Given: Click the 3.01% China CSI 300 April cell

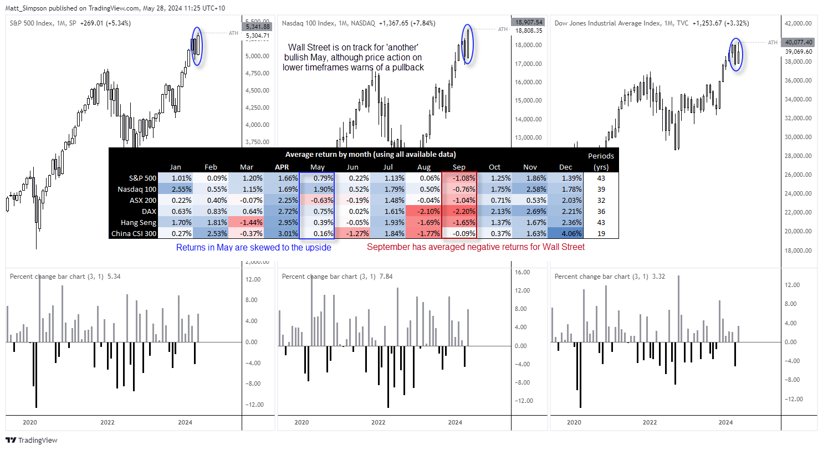Looking at the screenshot, I should 282,233.
